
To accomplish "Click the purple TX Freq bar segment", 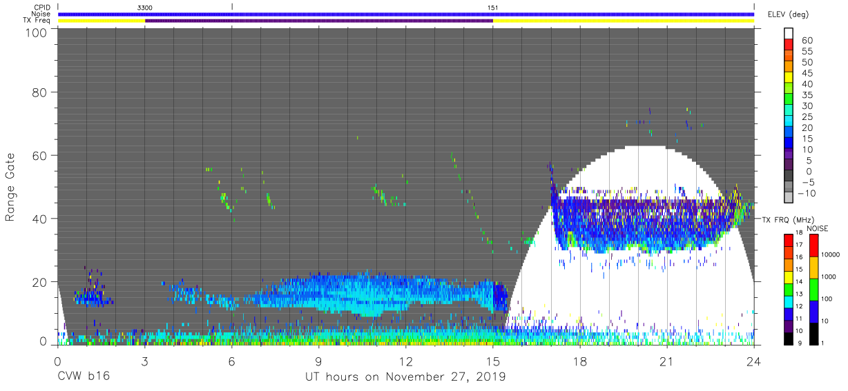I will pyautogui.click(x=319, y=21).
